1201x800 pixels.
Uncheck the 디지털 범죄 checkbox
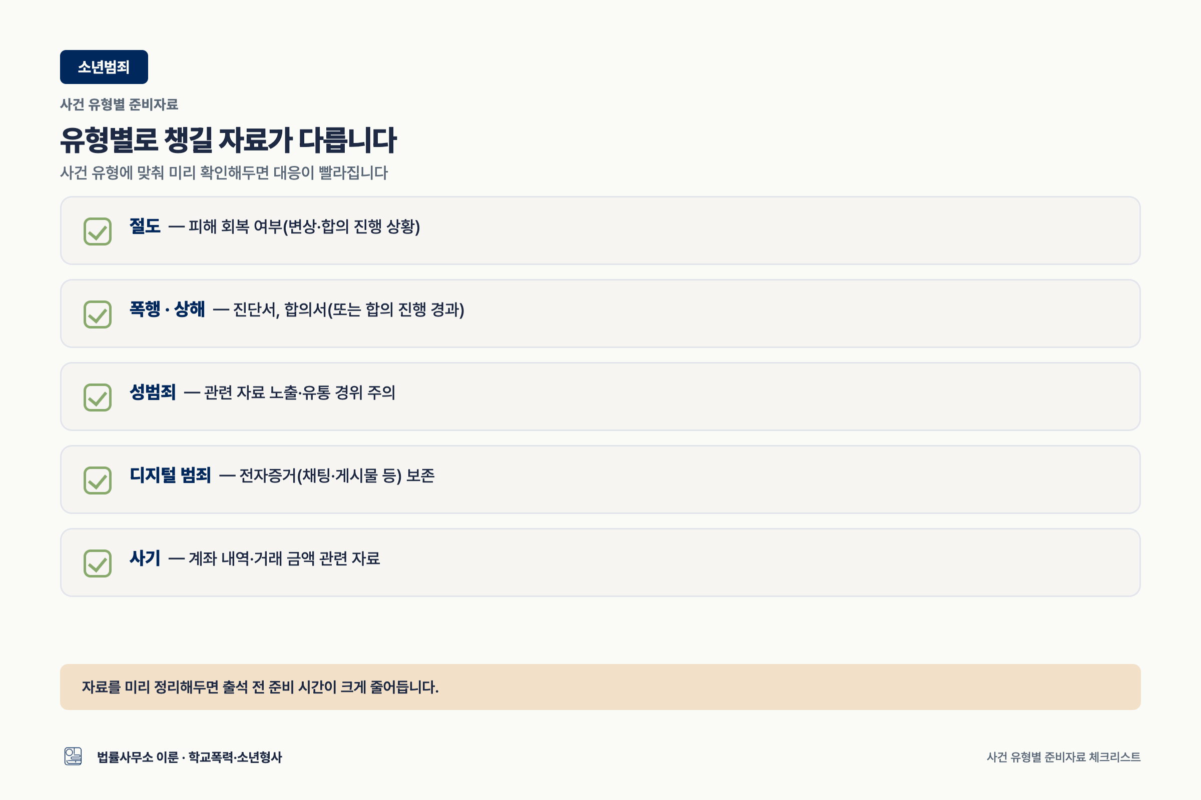click(x=98, y=480)
